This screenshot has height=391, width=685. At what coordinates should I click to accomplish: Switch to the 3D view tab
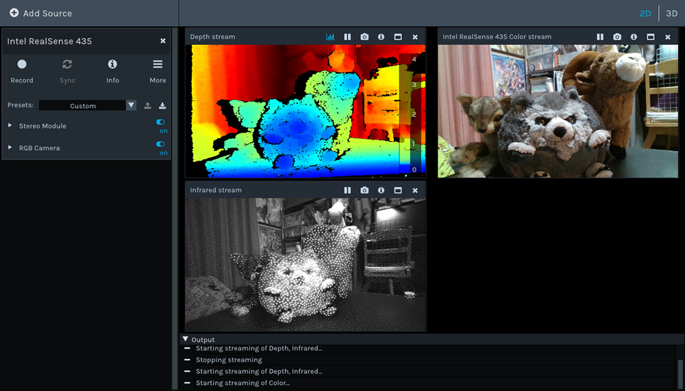click(671, 13)
